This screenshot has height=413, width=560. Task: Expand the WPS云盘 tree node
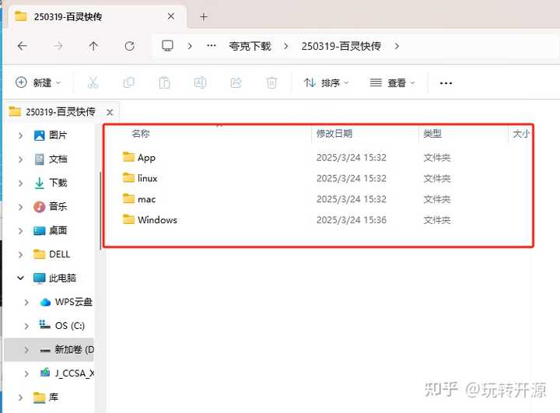(x=26, y=303)
